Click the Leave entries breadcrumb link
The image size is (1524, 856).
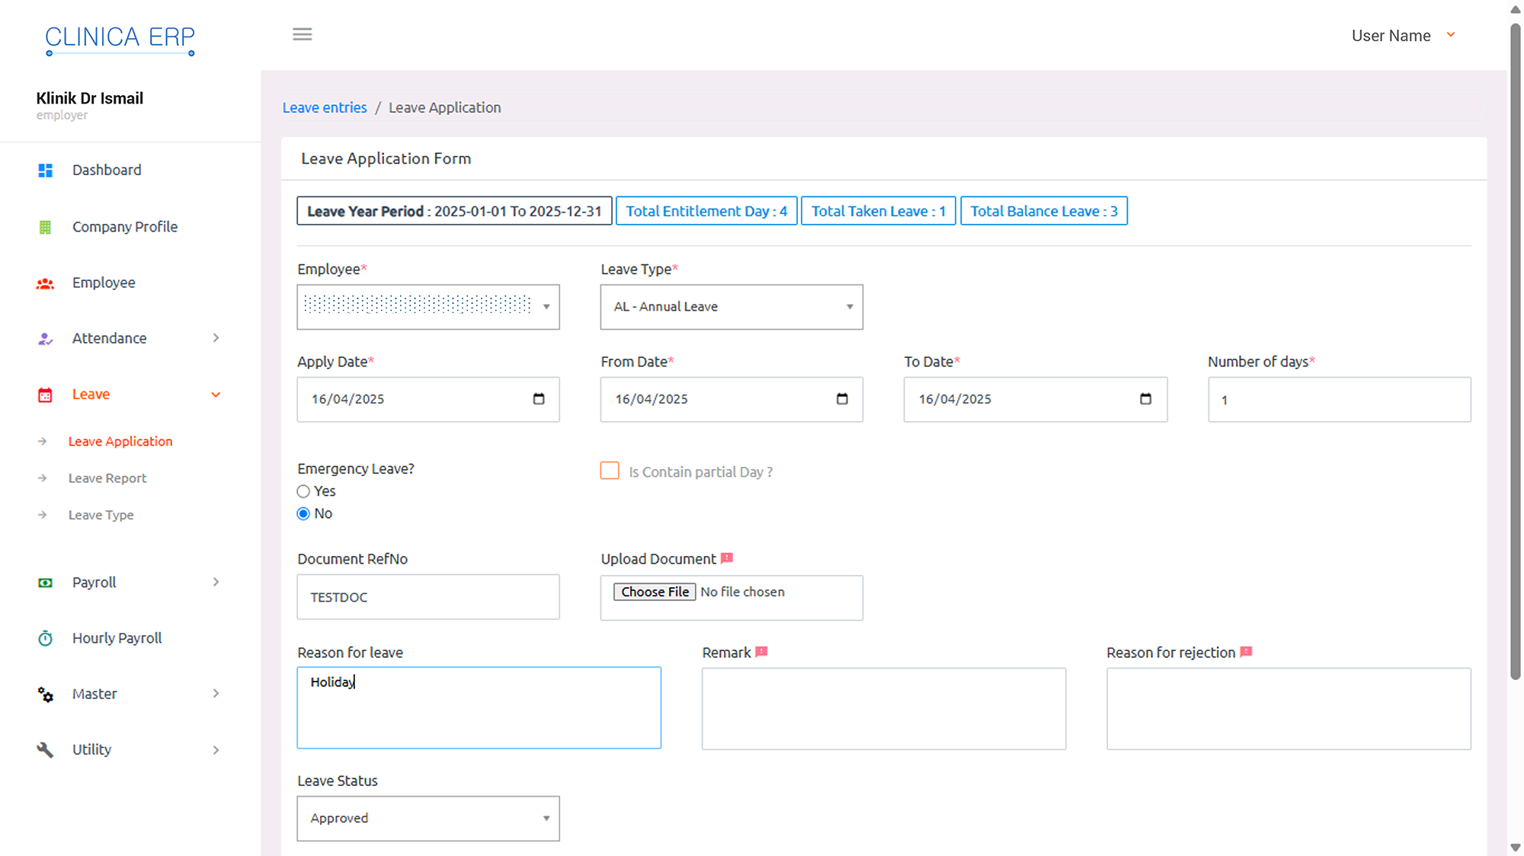point(325,107)
